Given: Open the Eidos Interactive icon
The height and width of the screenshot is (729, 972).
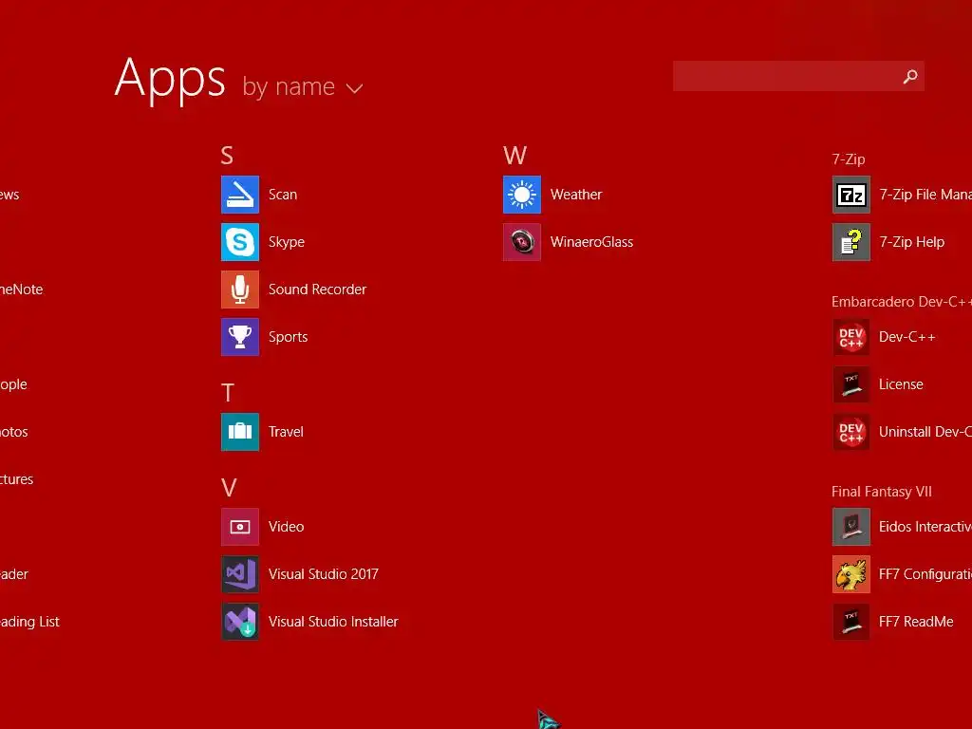Looking at the screenshot, I should pos(851,527).
